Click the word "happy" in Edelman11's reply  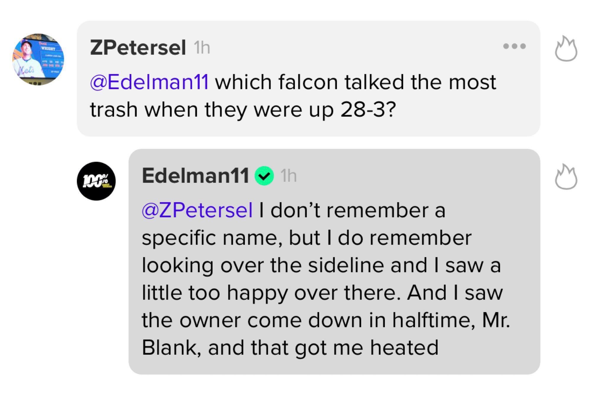click(x=257, y=293)
